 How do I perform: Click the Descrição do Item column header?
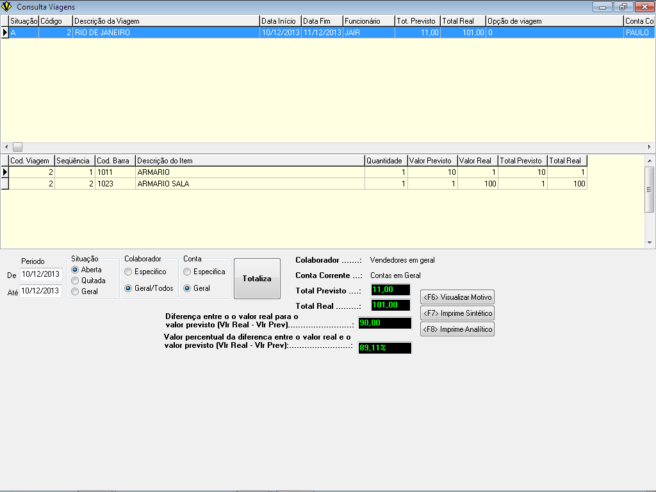[x=250, y=161]
